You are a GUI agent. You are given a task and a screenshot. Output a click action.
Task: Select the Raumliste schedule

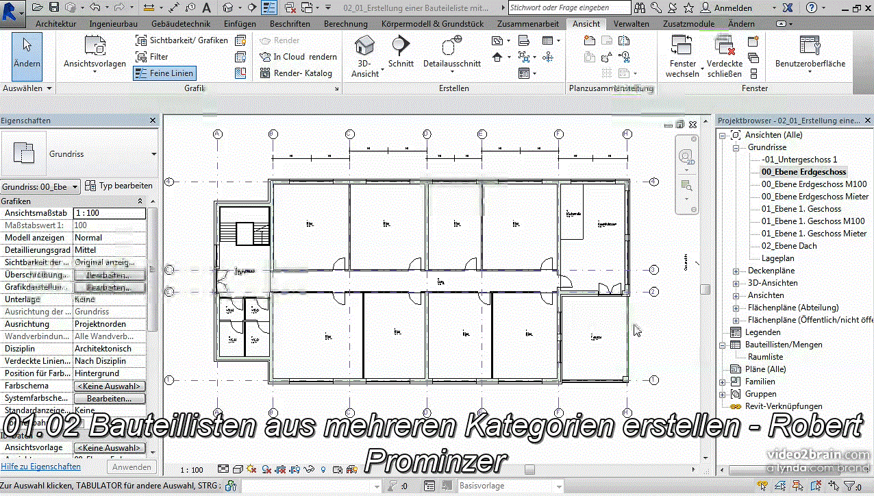click(x=765, y=357)
